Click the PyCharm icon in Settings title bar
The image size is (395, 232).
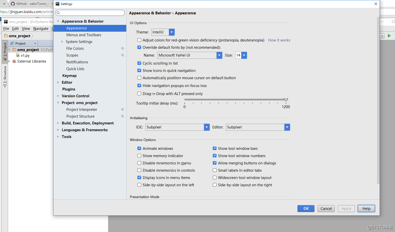pos(57,4)
